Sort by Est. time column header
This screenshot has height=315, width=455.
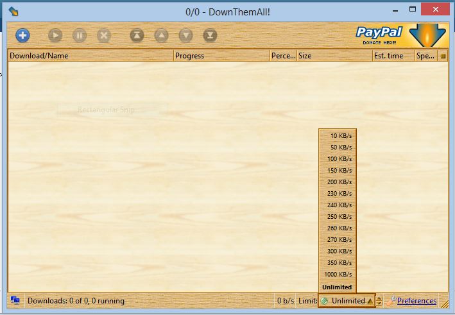point(393,56)
